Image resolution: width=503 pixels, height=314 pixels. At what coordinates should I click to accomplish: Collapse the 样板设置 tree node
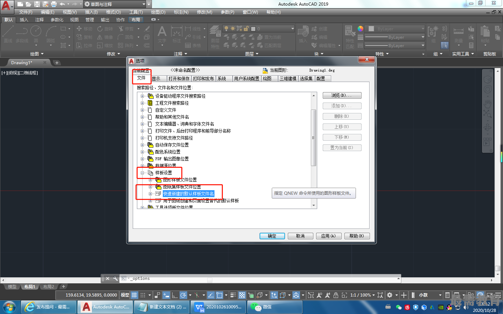[x=142, y=173]
